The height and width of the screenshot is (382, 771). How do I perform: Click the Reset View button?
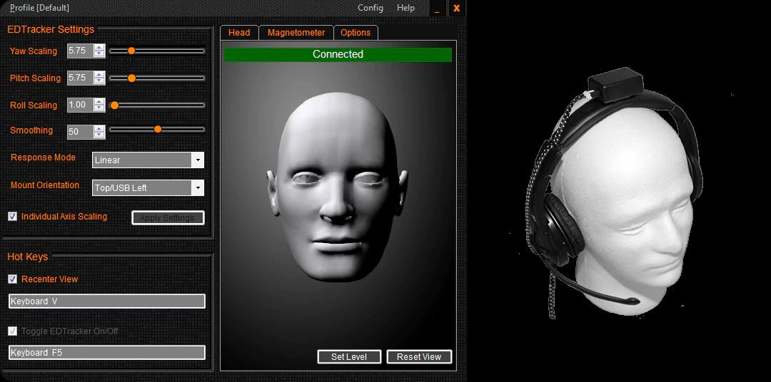[x=419, y=356]
